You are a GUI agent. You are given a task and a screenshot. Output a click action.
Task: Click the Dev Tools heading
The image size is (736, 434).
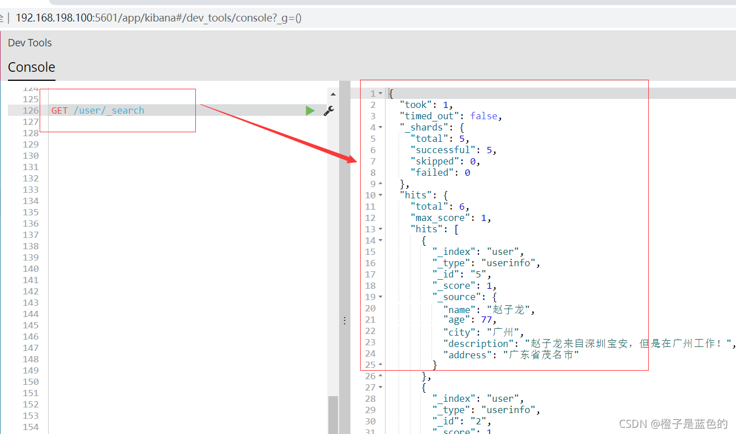coord(30,43)
